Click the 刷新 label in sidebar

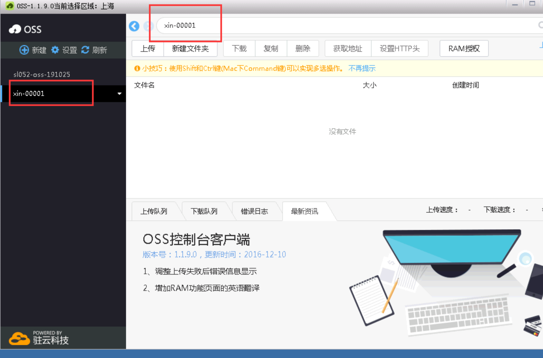point(100,50)
